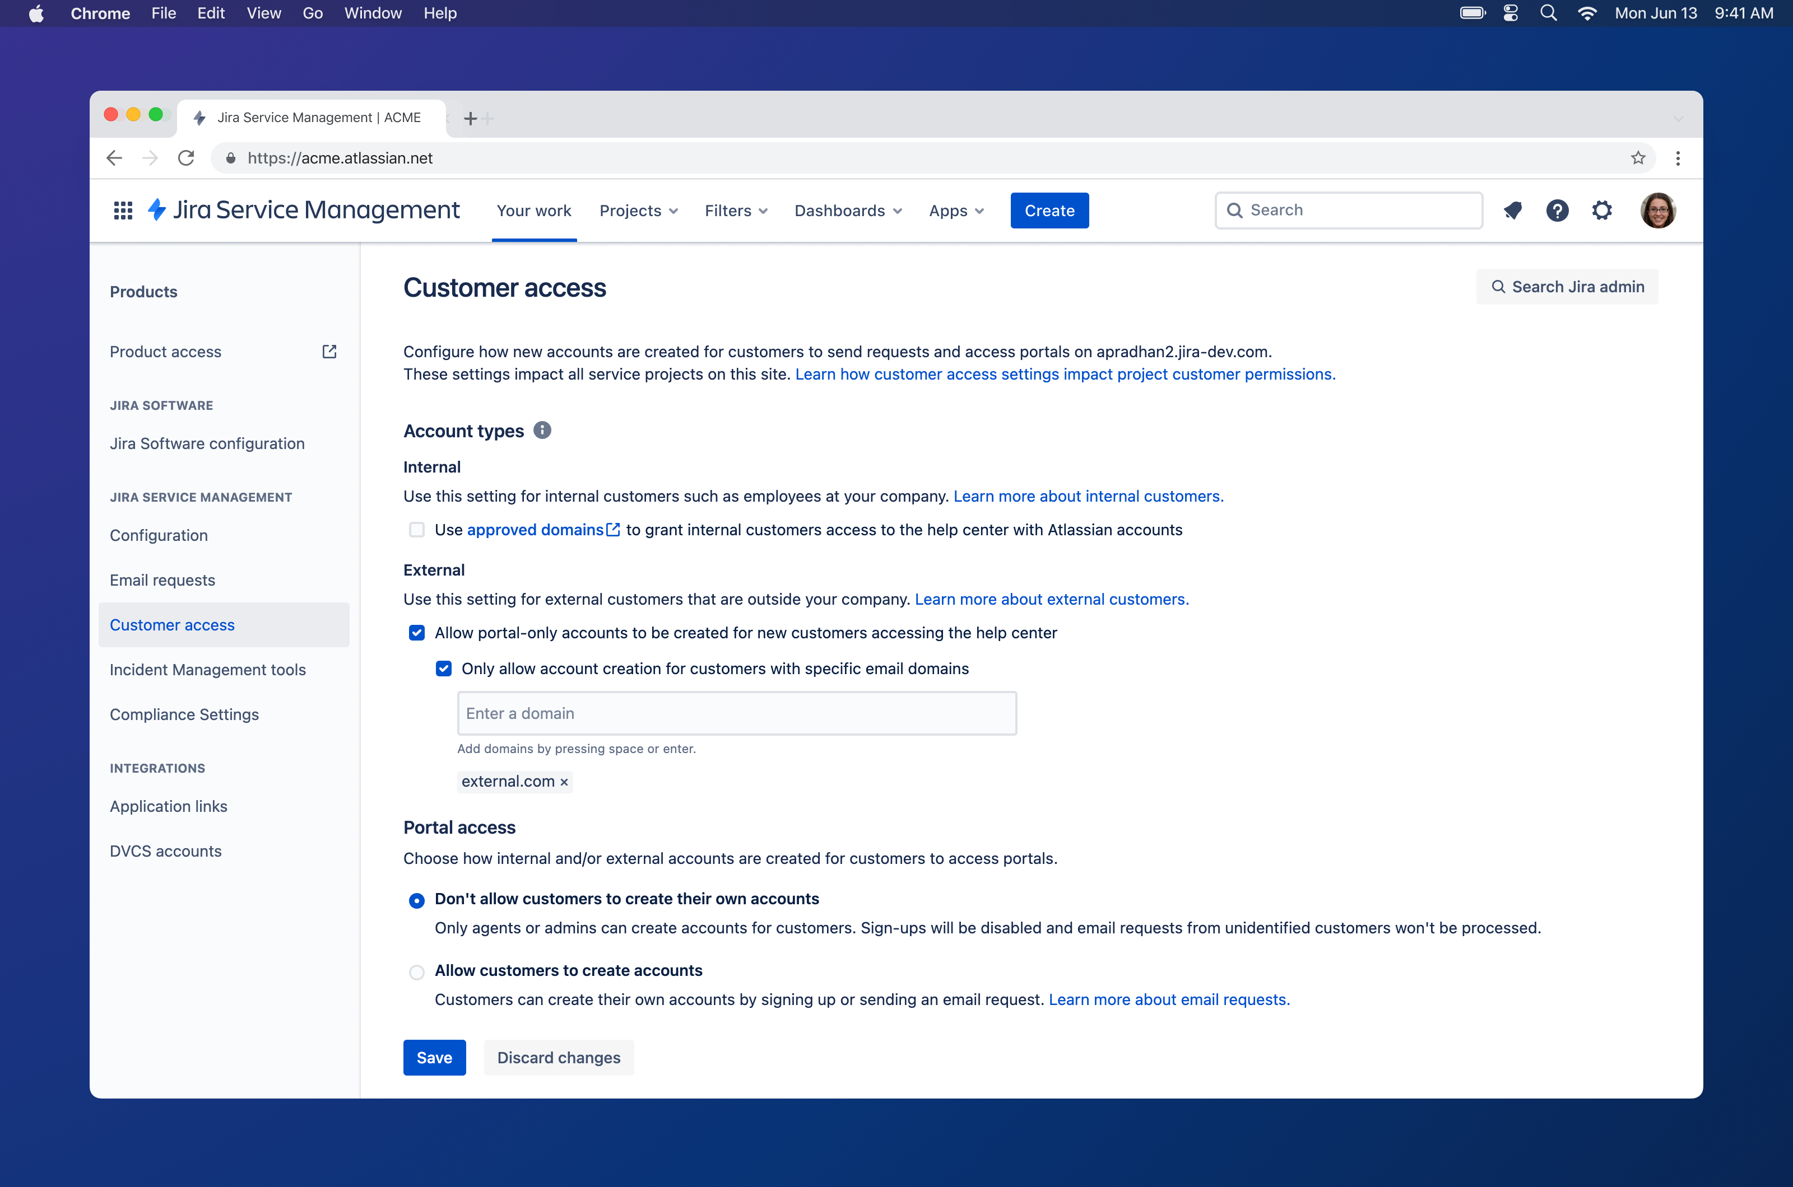Bookmark the page with the star icon

1638,158
